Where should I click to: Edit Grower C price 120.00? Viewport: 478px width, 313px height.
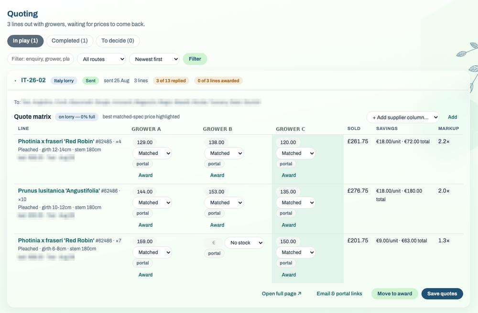coord(288,142)
